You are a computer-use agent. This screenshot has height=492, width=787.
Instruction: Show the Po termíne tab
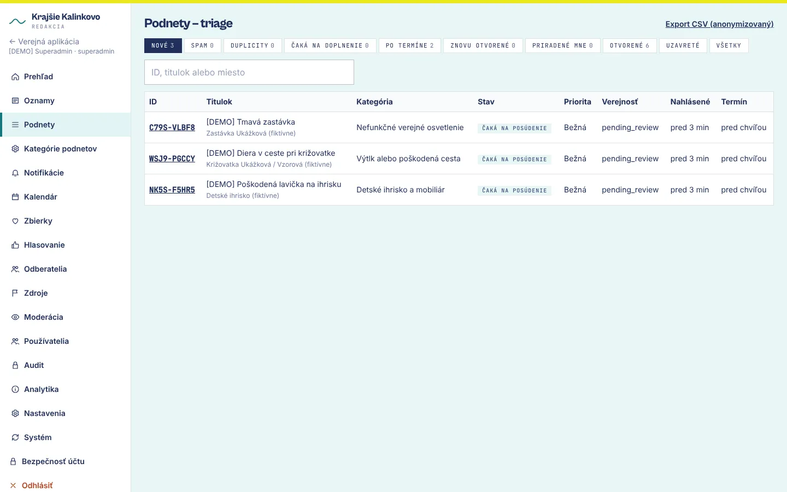tap(410, 45)
